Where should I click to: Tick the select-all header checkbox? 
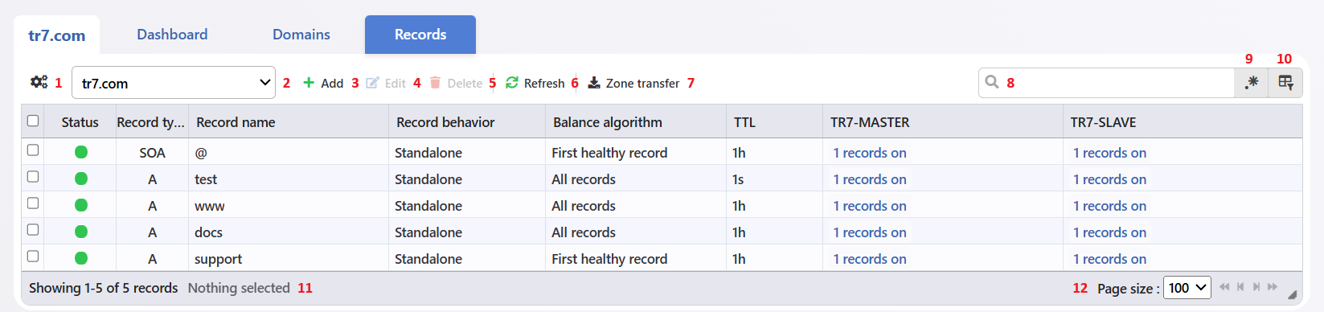tap(33, 121)
